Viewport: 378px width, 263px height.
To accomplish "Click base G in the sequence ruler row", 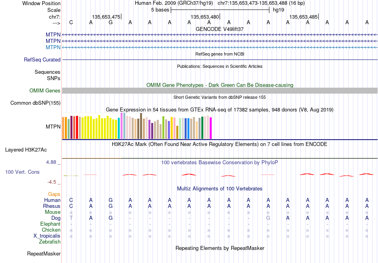I will click(x=110, y=22).
